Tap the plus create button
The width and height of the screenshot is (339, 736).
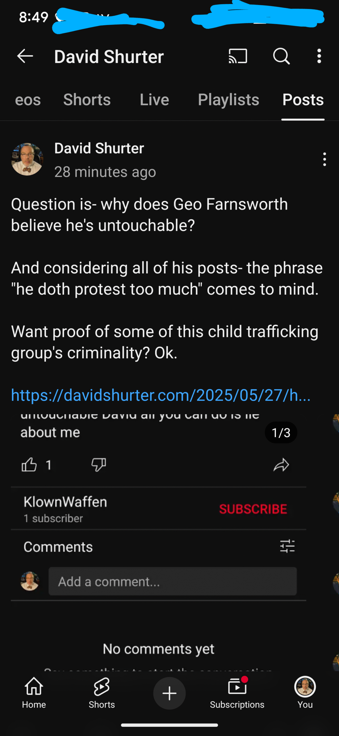coord(169,693)
